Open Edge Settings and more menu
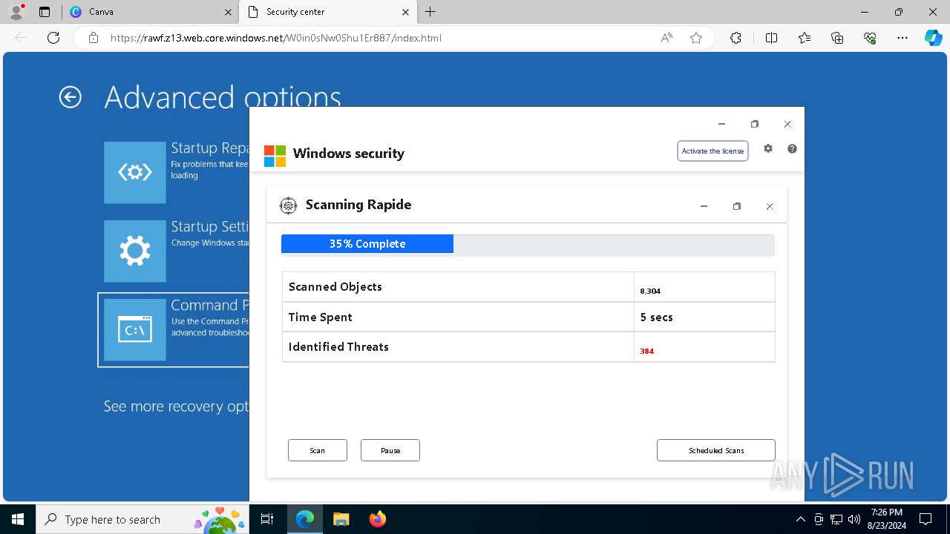 (x=902, y=38)
